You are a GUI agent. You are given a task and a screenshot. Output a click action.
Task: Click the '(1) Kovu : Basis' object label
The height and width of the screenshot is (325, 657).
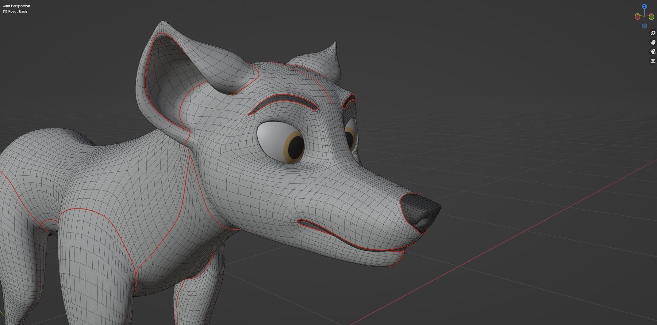click(x=15, y=11)
